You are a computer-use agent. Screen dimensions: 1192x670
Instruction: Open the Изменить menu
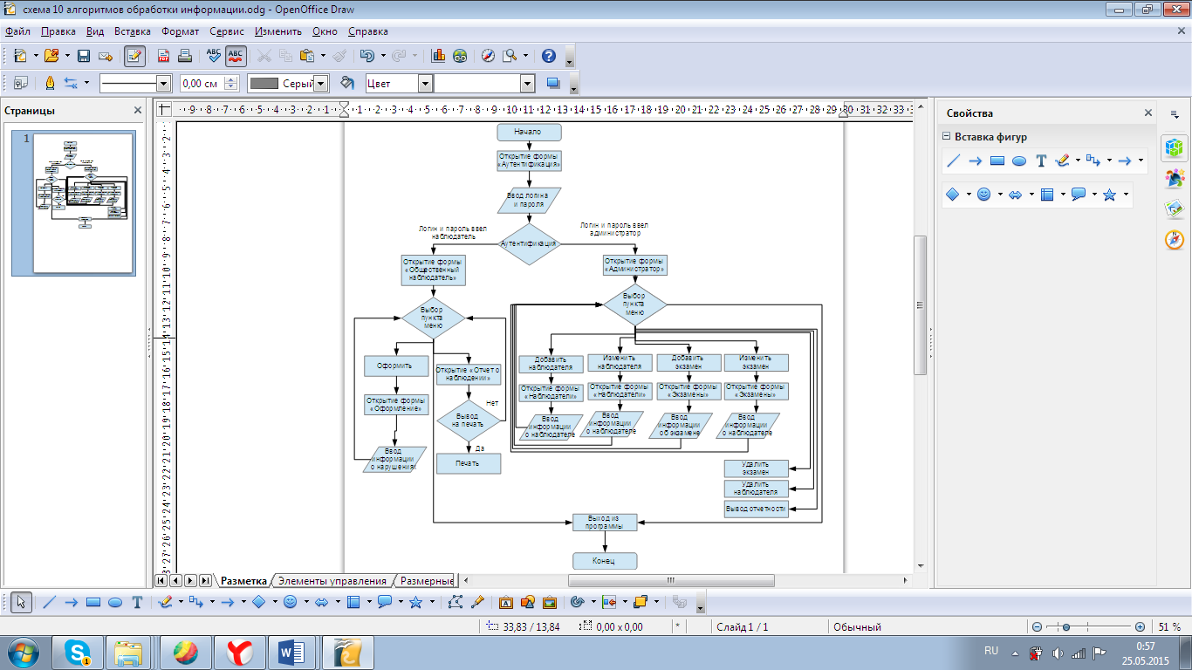278,31
